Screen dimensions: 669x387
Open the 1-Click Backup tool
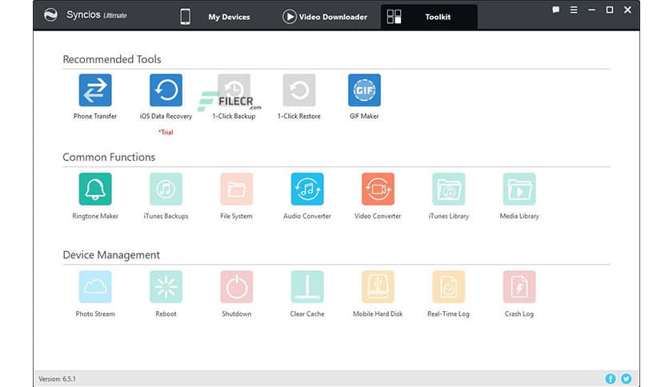point(234,90)
